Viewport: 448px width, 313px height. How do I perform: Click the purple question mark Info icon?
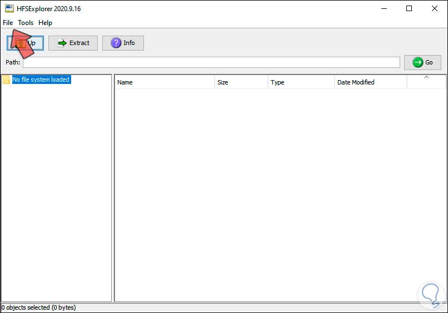tap(116, 43)
